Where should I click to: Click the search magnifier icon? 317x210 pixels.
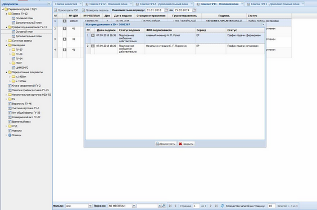164,205
